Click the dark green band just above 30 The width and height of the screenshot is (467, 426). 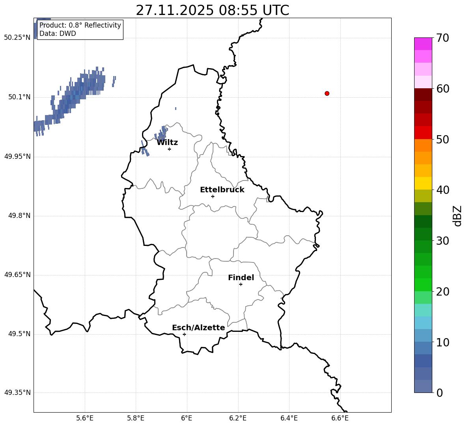[x=423, y=234]
